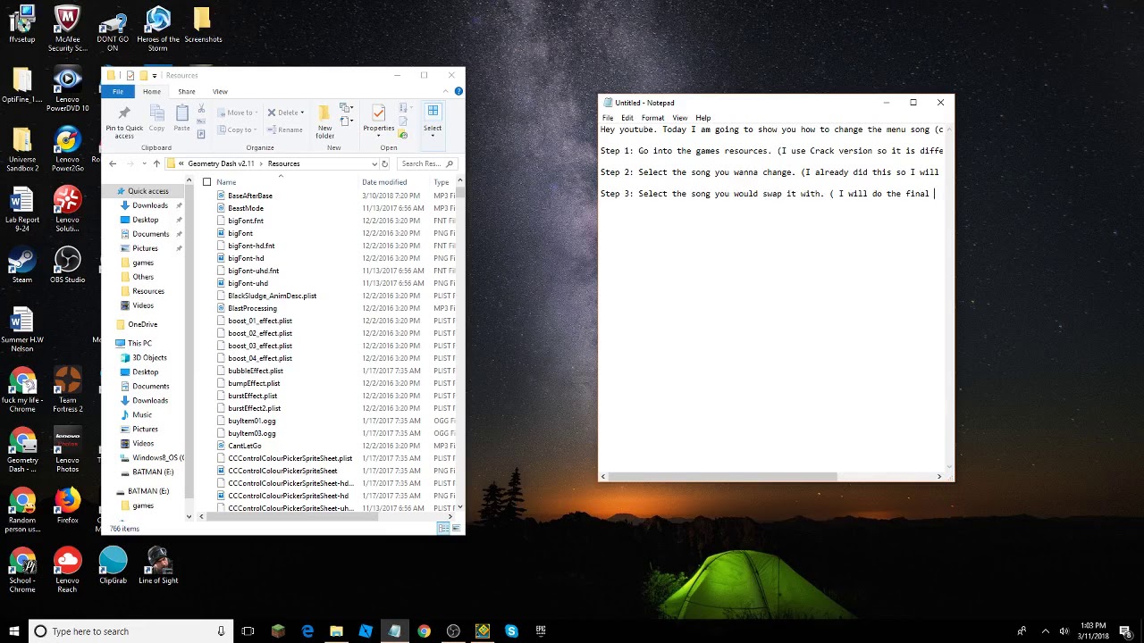Open Explorer help question mark icon
Viewport: 1144px width, 643px height.
click(458, 91)
